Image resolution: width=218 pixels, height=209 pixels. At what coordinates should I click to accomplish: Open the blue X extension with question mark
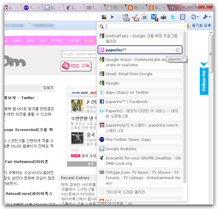tap(154, 17)
